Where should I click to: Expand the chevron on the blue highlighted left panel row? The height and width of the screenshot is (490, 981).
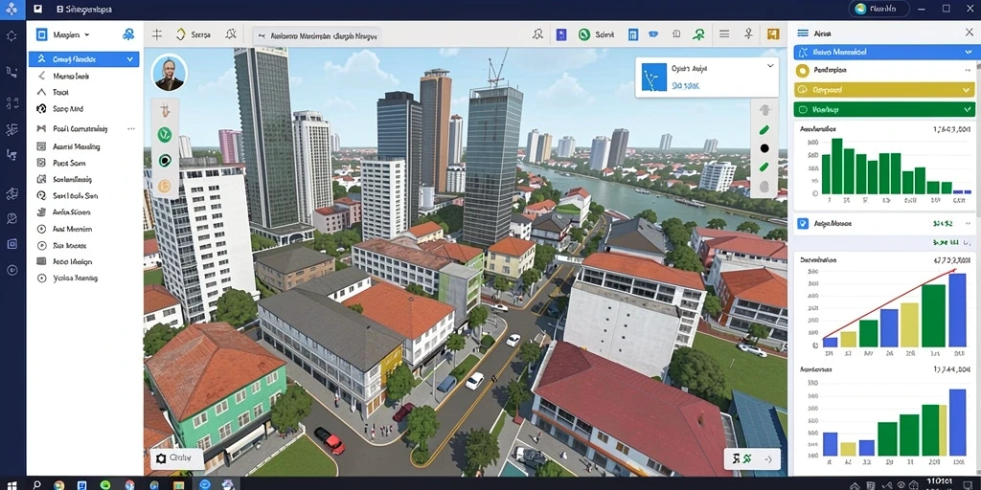click(x=130, y=59)
